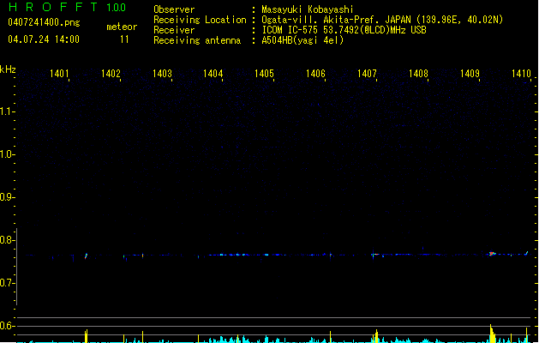The image size is (539, 343).
Task: Click the 0.8 kHz frequency label
Action: tap(6, 240)
